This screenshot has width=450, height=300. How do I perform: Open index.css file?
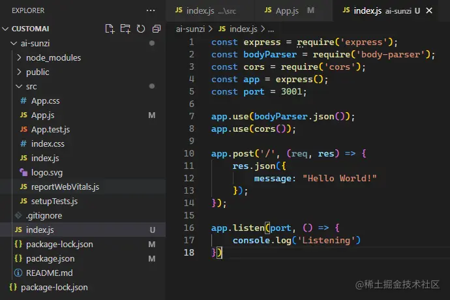click(x=48, y=144)
